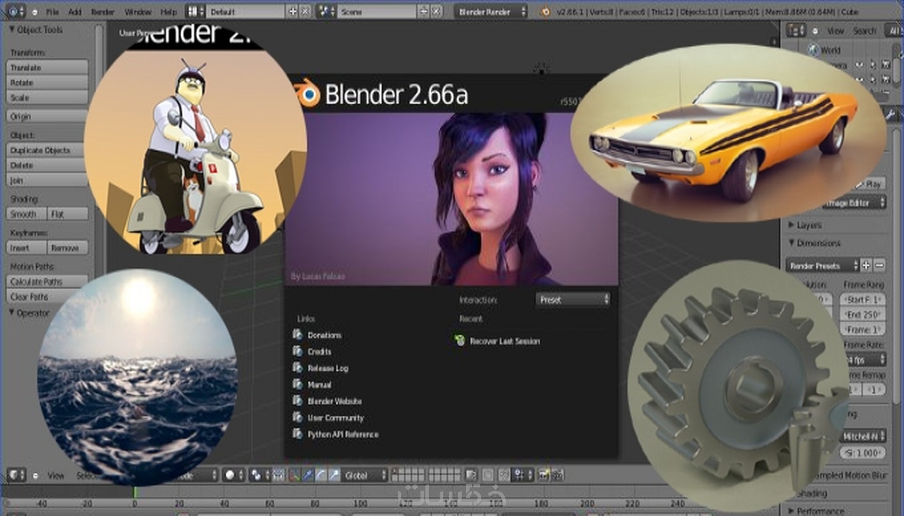Open the Interaction Preset dropdown
The width and height of the screenshot is (904, 516).
[x=573, y=299]
